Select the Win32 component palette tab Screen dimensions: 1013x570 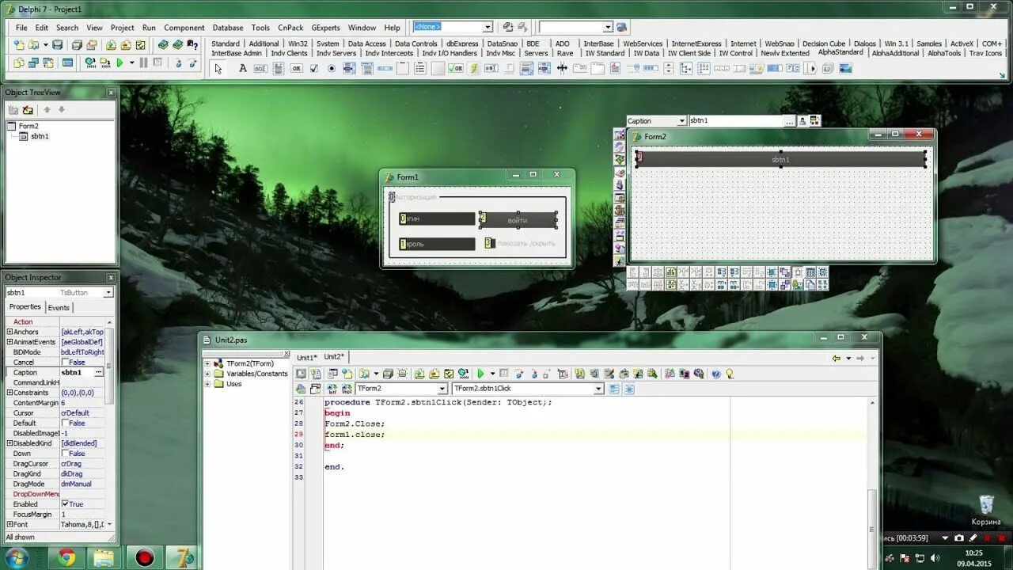pyautogui.click(x=298, y=44)
